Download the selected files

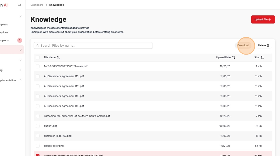[x=243, y=45]
